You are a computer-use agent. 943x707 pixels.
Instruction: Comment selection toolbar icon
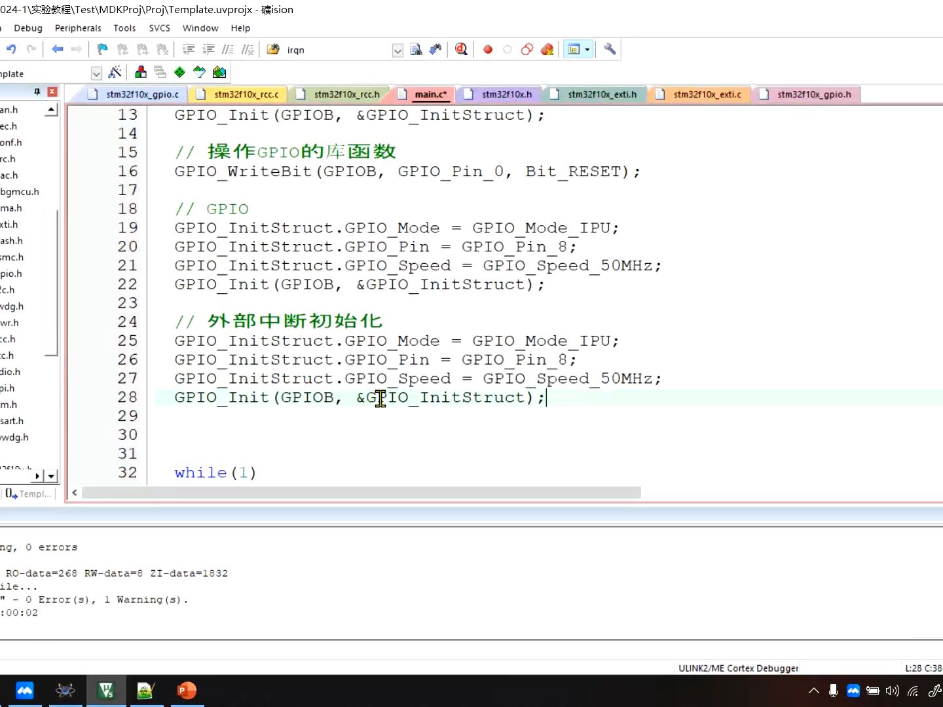(227, 49)
